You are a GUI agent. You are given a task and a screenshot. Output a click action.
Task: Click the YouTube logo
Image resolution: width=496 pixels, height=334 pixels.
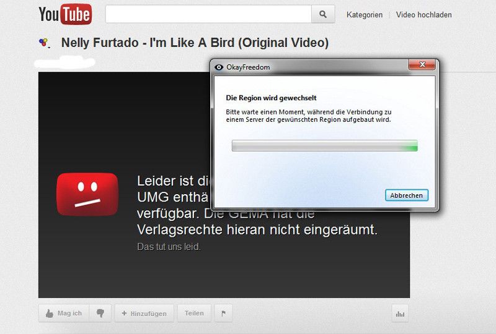pyautogui.click(x=65, y=14)
